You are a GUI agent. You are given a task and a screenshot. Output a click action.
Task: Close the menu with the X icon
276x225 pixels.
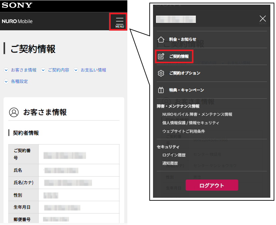click(263, 18)
